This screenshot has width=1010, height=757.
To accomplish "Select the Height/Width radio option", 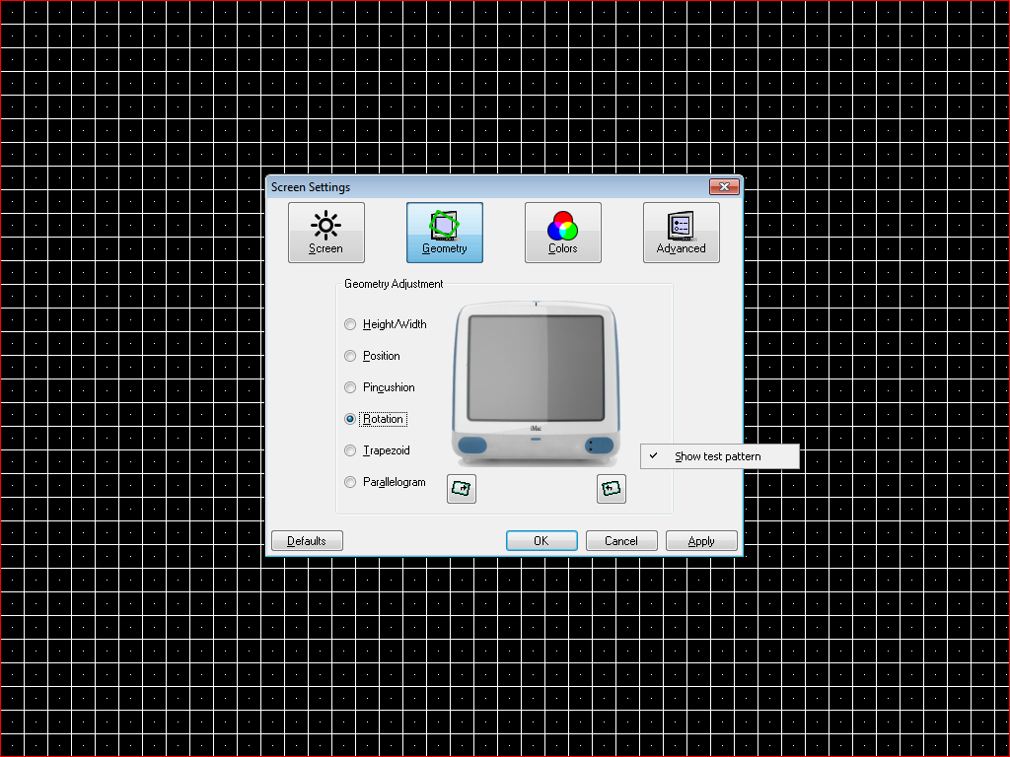I will (x=386, y=324).
